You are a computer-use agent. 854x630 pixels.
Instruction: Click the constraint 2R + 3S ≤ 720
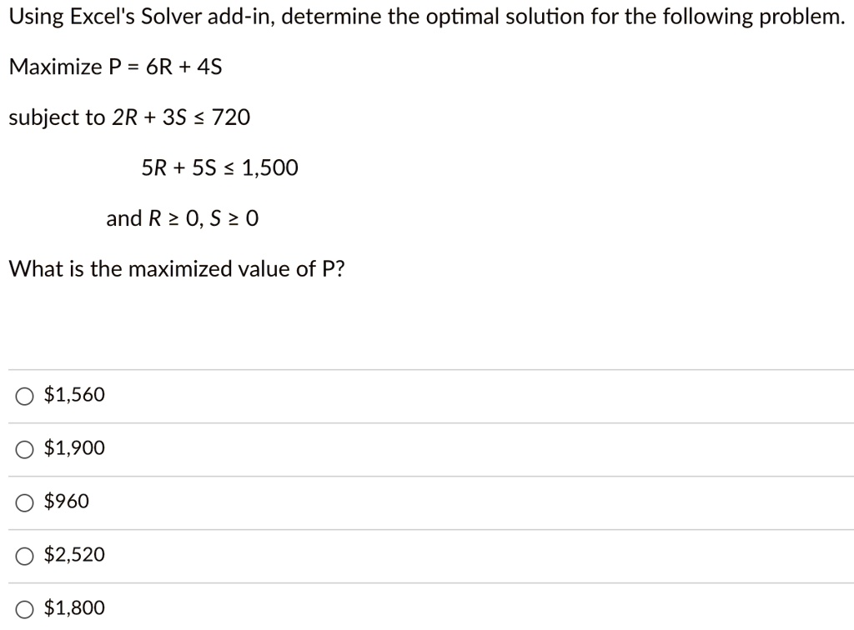click(x=129, y=117)
